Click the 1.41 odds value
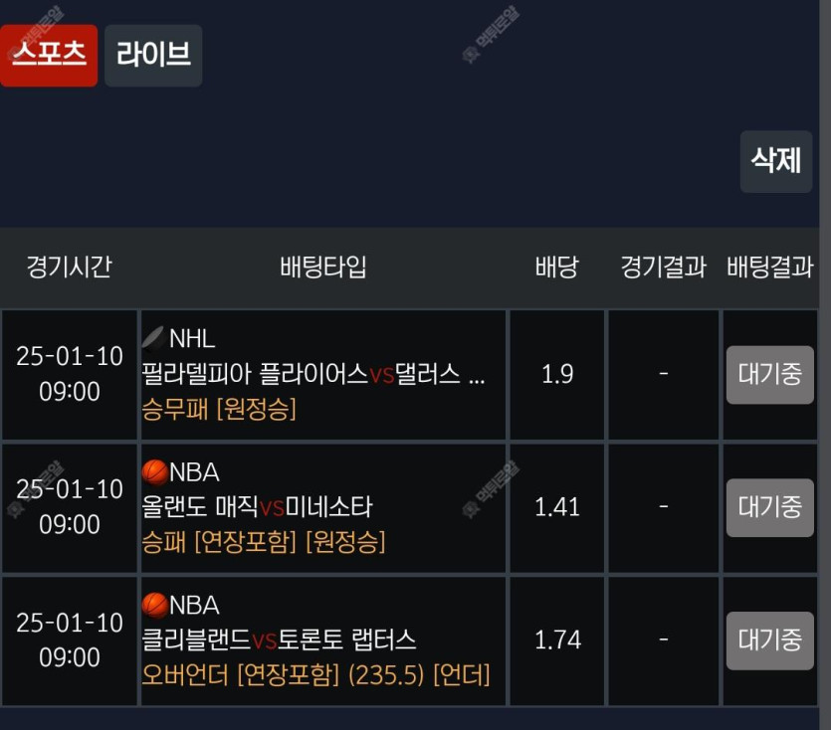831x730 pixels. point(557,507)
